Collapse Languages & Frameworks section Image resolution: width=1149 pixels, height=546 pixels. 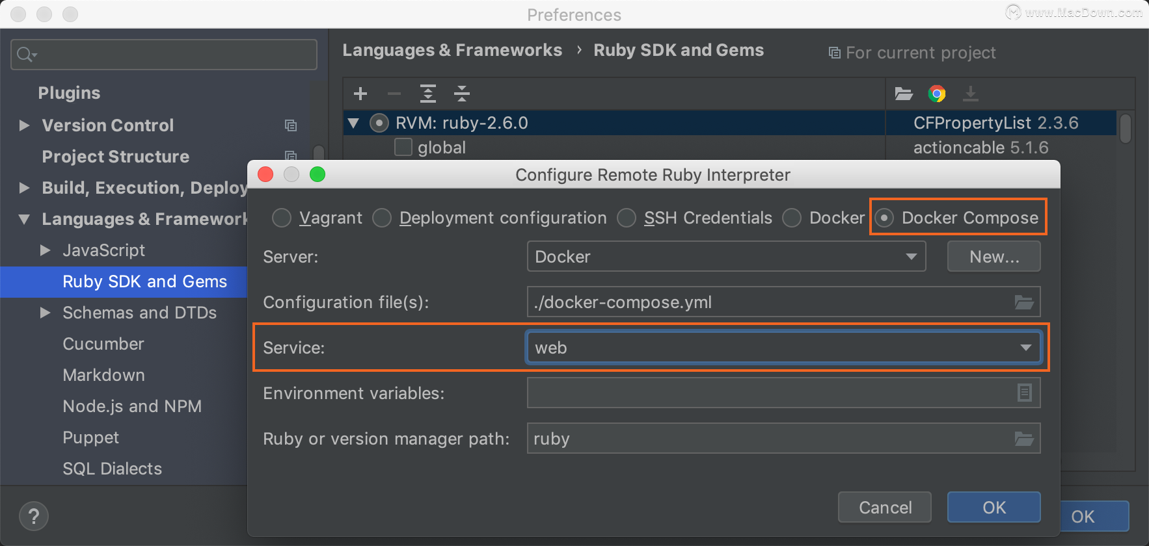25,219
